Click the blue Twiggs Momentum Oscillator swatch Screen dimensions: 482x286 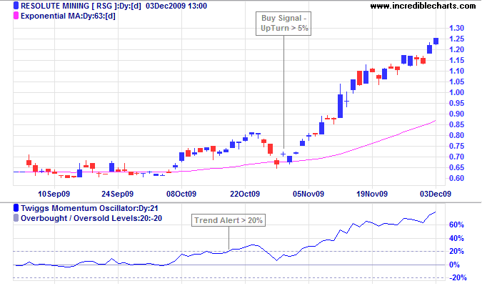click(x=16, y=208)
